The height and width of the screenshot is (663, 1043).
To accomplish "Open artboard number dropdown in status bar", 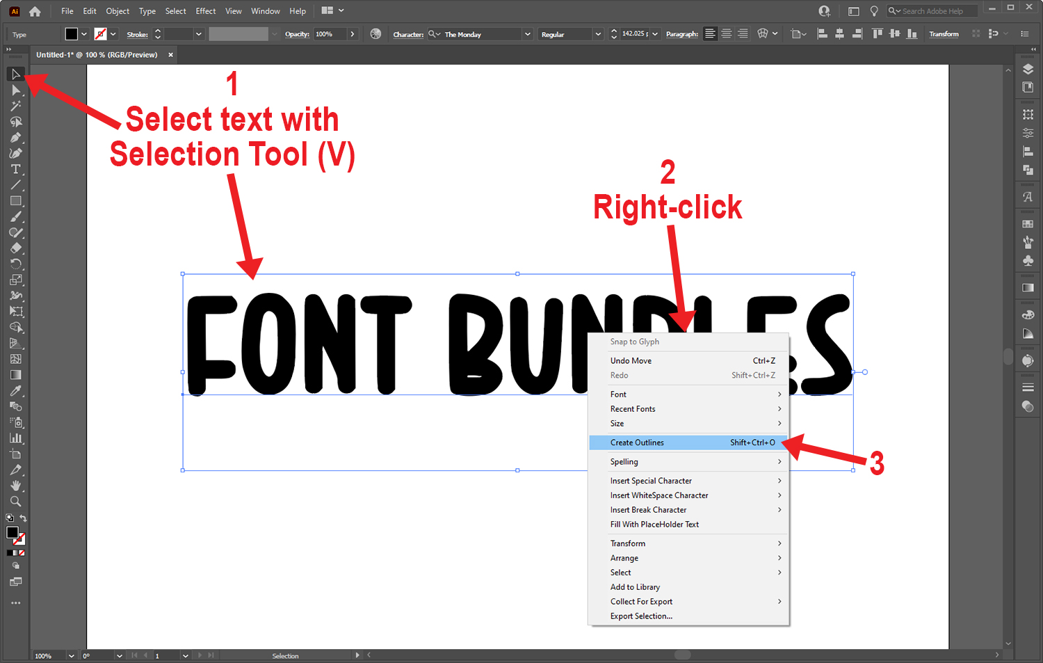I will 186,656.
